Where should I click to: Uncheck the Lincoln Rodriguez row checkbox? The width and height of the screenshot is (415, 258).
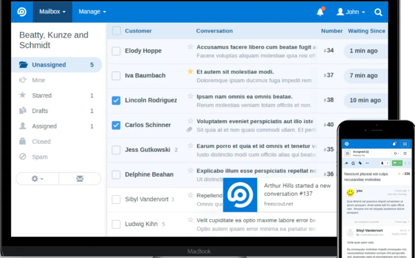tap(116, 100)
